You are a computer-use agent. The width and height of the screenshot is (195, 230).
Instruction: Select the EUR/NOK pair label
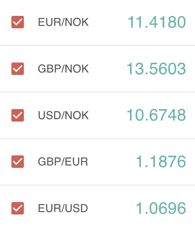[63, 22]
